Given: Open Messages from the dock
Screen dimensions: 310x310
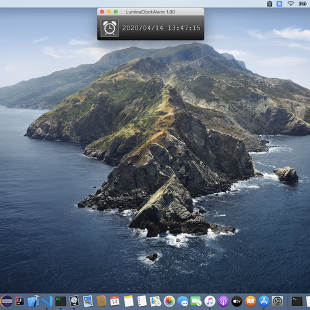Looking at the screenshot, I should [x=183, y=301].
